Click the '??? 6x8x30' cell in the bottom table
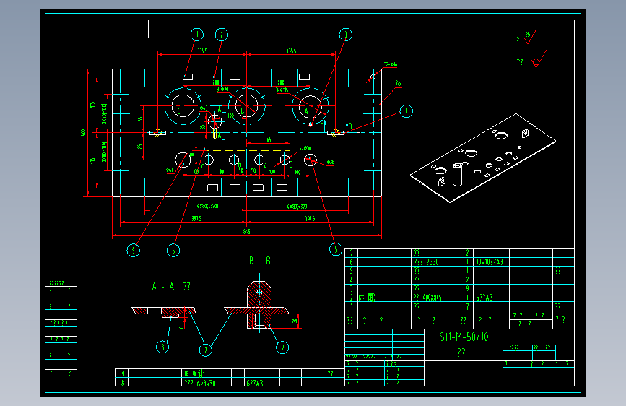This screenshot has width=626, height=406. [x=199, y=383]
